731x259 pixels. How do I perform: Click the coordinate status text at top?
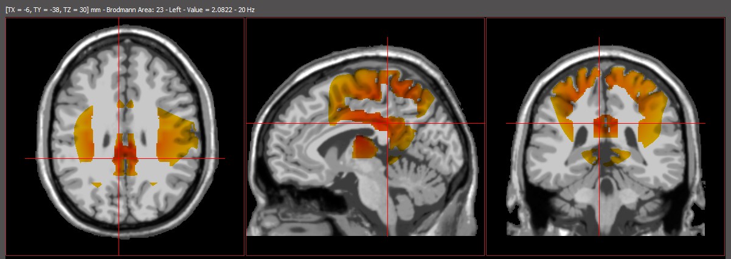130,10
